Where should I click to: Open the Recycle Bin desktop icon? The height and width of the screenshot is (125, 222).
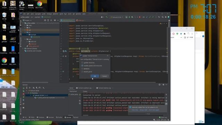[4, 16]
